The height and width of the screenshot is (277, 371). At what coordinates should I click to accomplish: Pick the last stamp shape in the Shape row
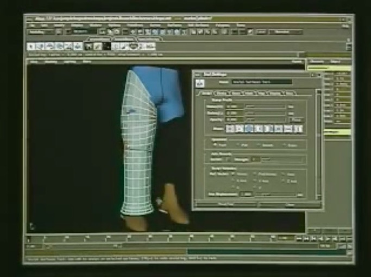[297, 129]
